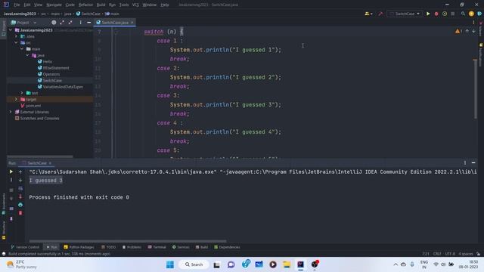Clear all console output trash icon
The width and height of the screenshot is (484, 272).
(20, 213)
